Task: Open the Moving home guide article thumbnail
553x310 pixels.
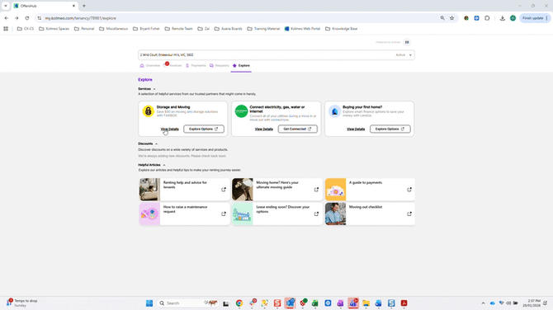Action: (243, 190)
